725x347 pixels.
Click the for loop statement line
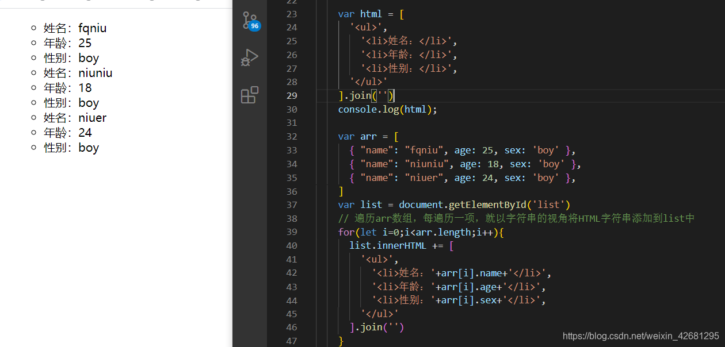(421, 232)
